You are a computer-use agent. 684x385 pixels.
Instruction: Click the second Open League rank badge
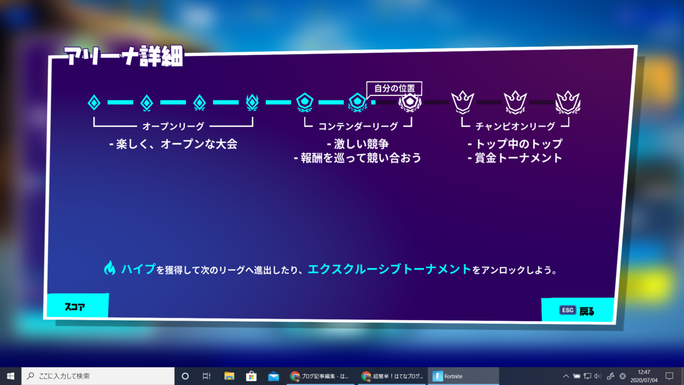(x=146, y=103)
